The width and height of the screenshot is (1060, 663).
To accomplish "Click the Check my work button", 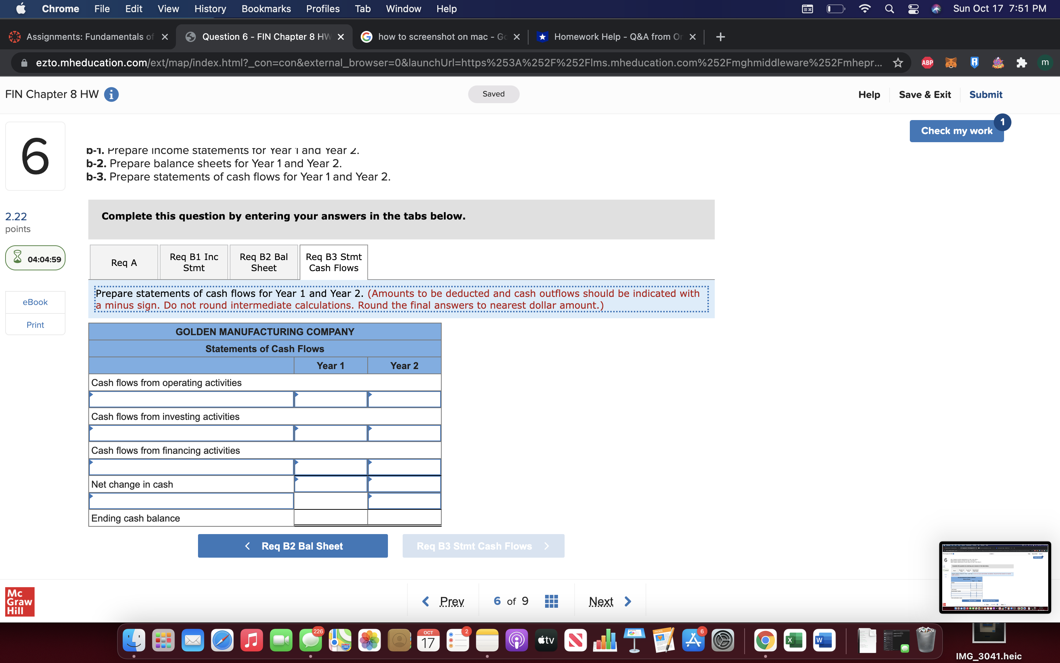I will 956,131.
